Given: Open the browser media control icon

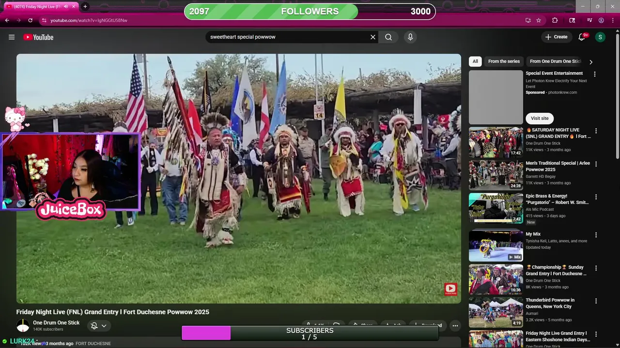Looking at the screenshot, I should pos(589,20).
